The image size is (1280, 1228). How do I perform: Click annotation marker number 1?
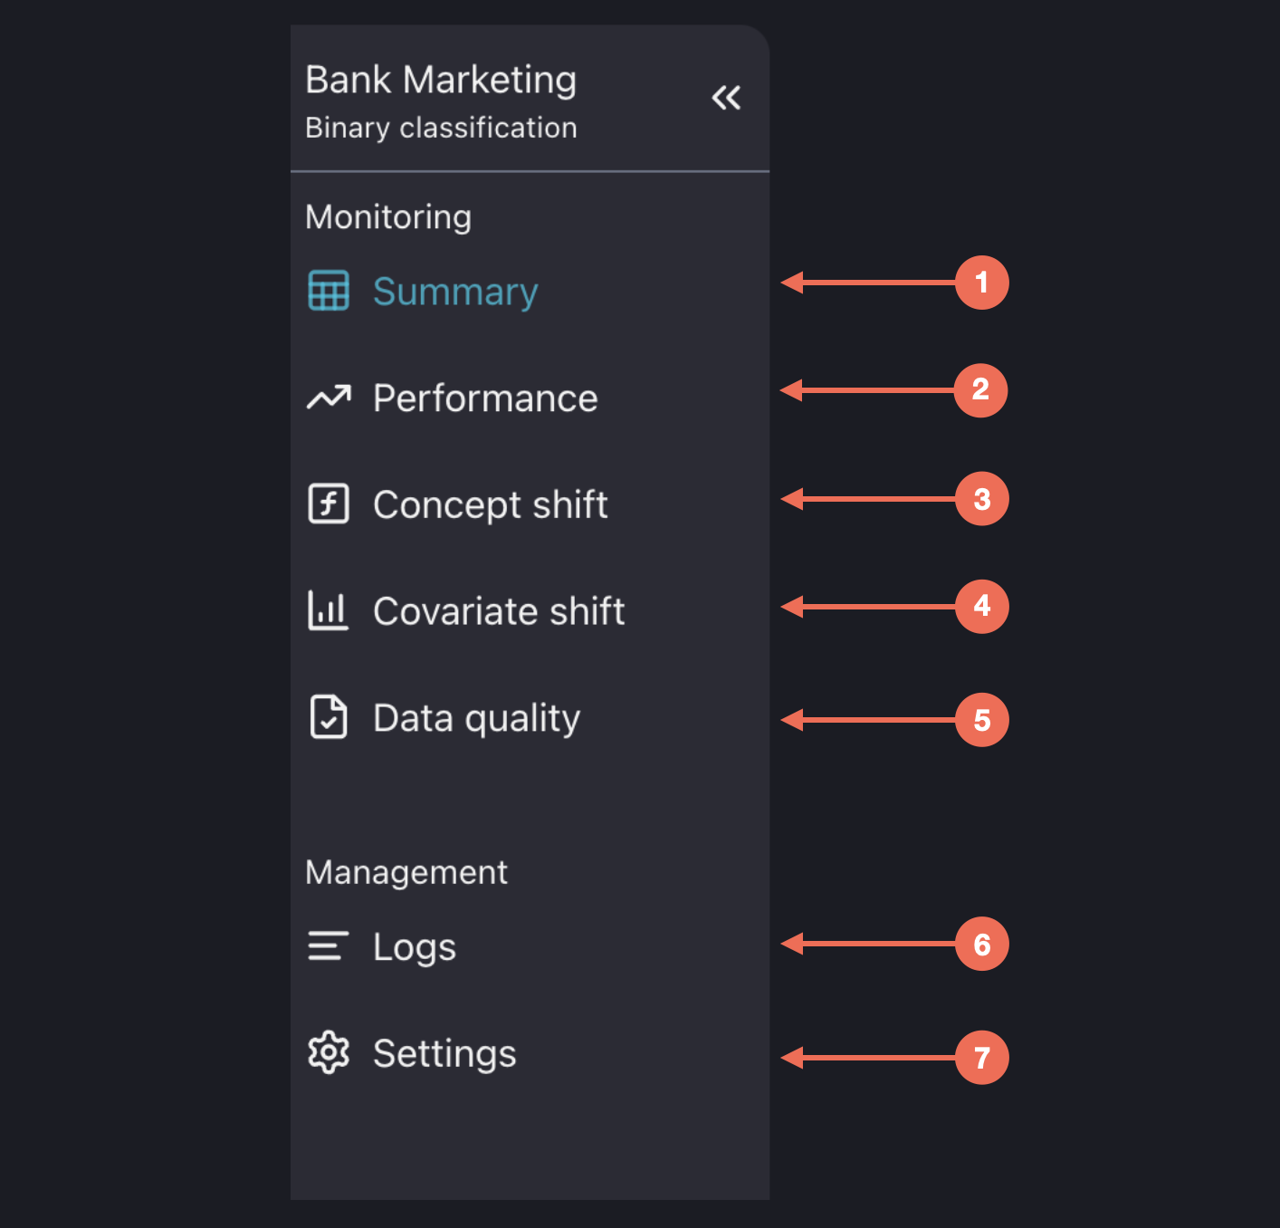(x=982, y=283)
